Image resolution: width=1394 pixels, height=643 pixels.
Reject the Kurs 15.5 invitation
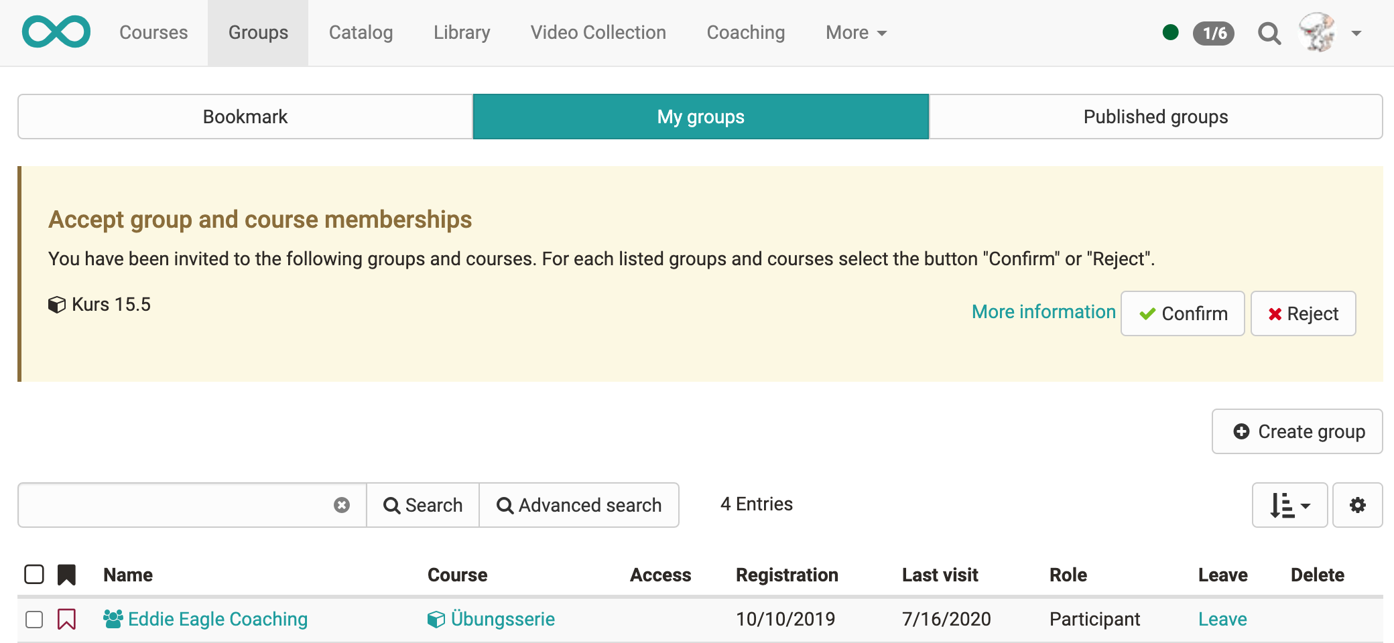point(1303,313)
